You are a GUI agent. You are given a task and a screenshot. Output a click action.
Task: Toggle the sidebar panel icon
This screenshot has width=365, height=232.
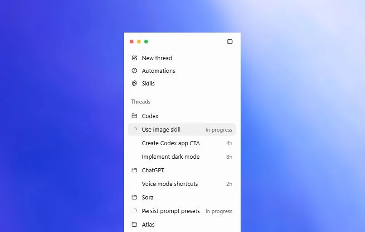tap(229, 42)
